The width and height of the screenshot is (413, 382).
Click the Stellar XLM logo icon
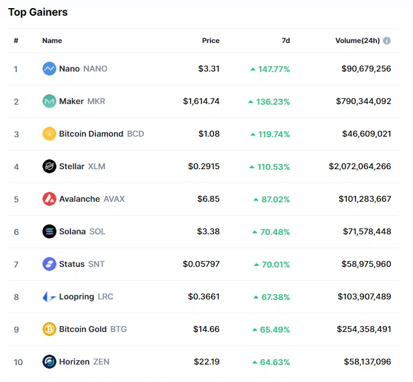[49, 166]
